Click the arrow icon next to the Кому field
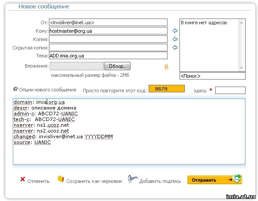This screenshot has width=258, height=201. pyautogui.click(x=175, y=30)
